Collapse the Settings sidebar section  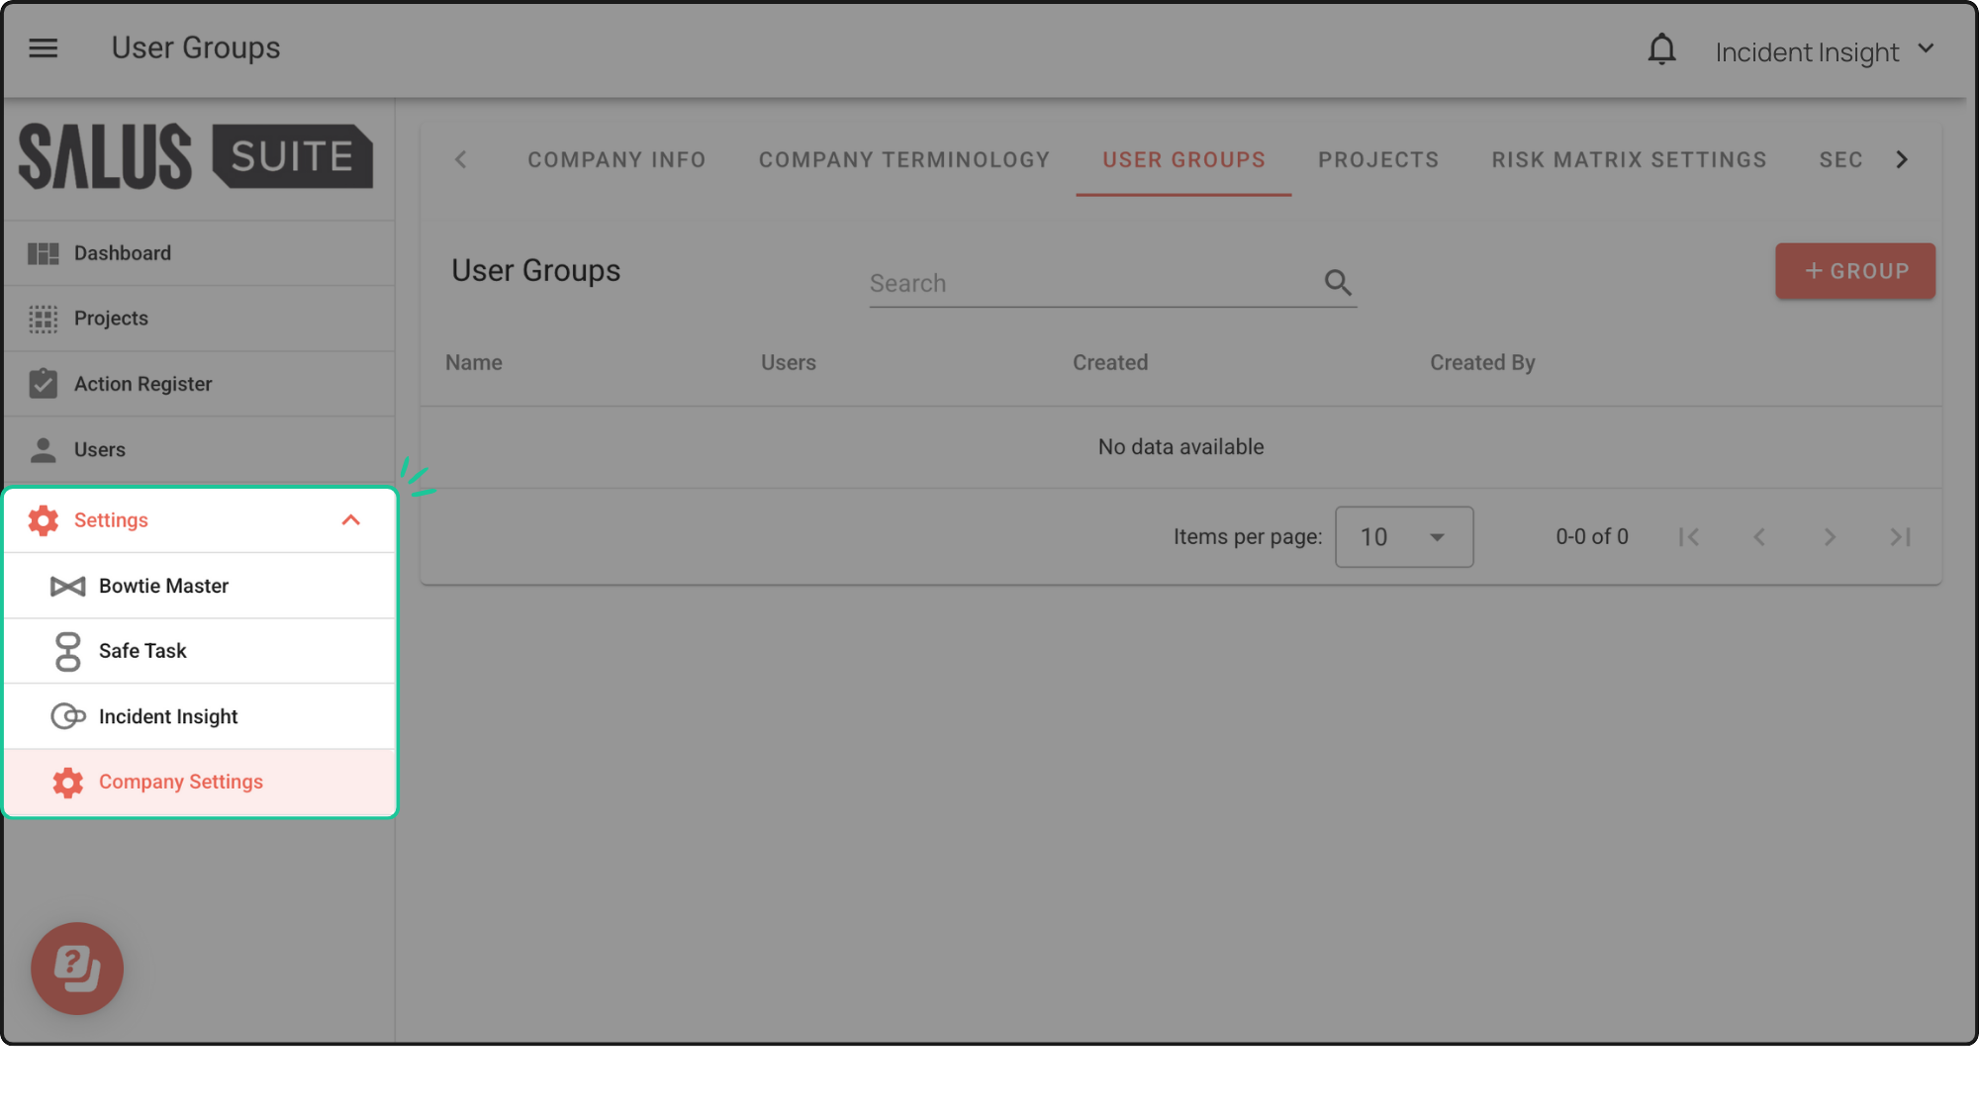350,520
